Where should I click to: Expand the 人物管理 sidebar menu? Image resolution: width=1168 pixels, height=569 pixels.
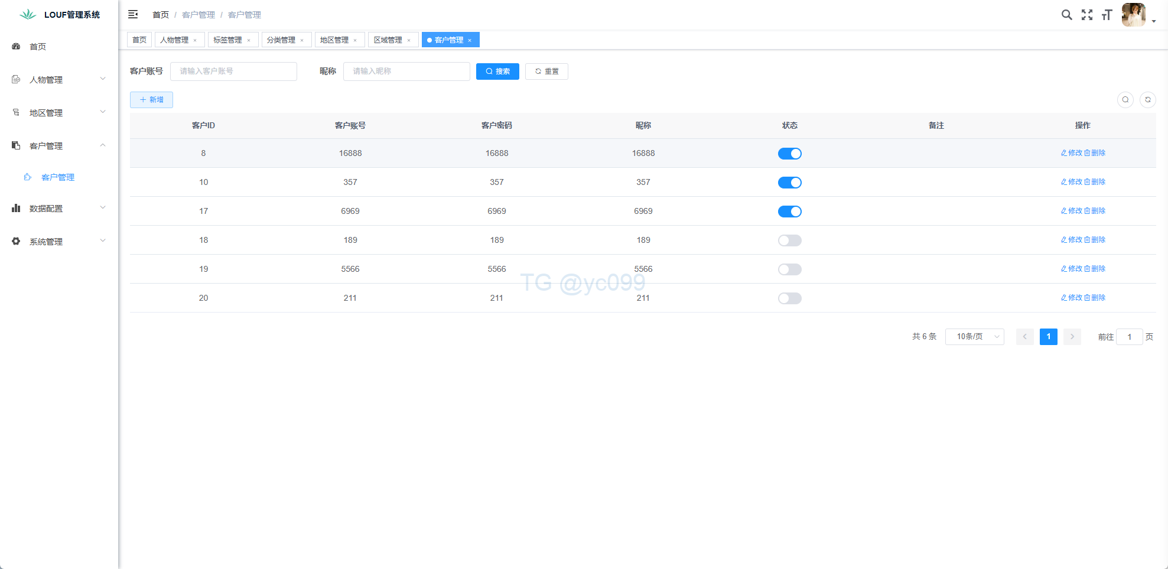click(x=58, y=80)
